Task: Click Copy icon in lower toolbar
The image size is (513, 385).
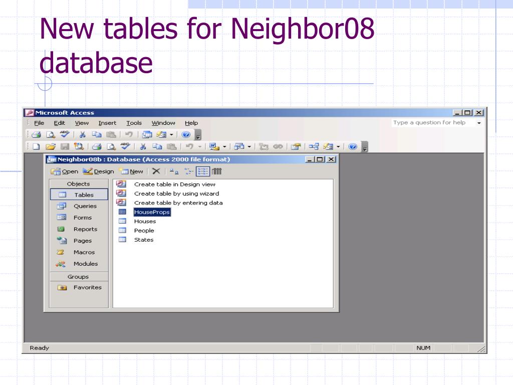Action: (157, 147)
